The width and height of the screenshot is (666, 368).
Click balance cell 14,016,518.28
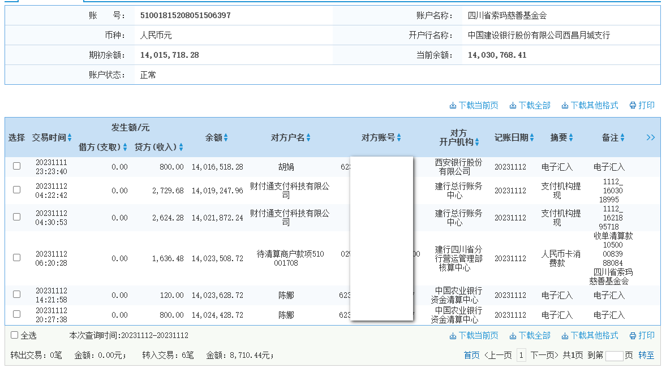coord(217,167)
